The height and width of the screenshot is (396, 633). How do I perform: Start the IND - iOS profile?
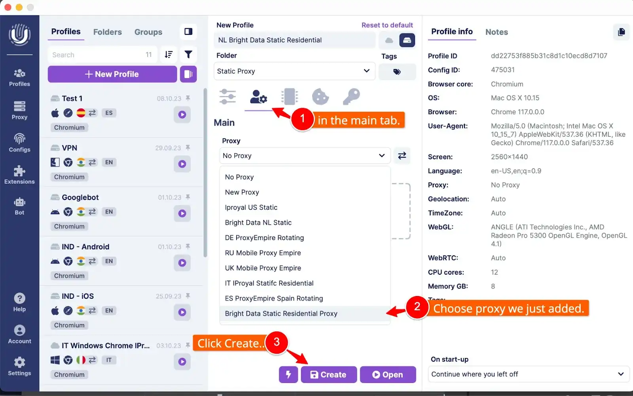coord(182,312)
